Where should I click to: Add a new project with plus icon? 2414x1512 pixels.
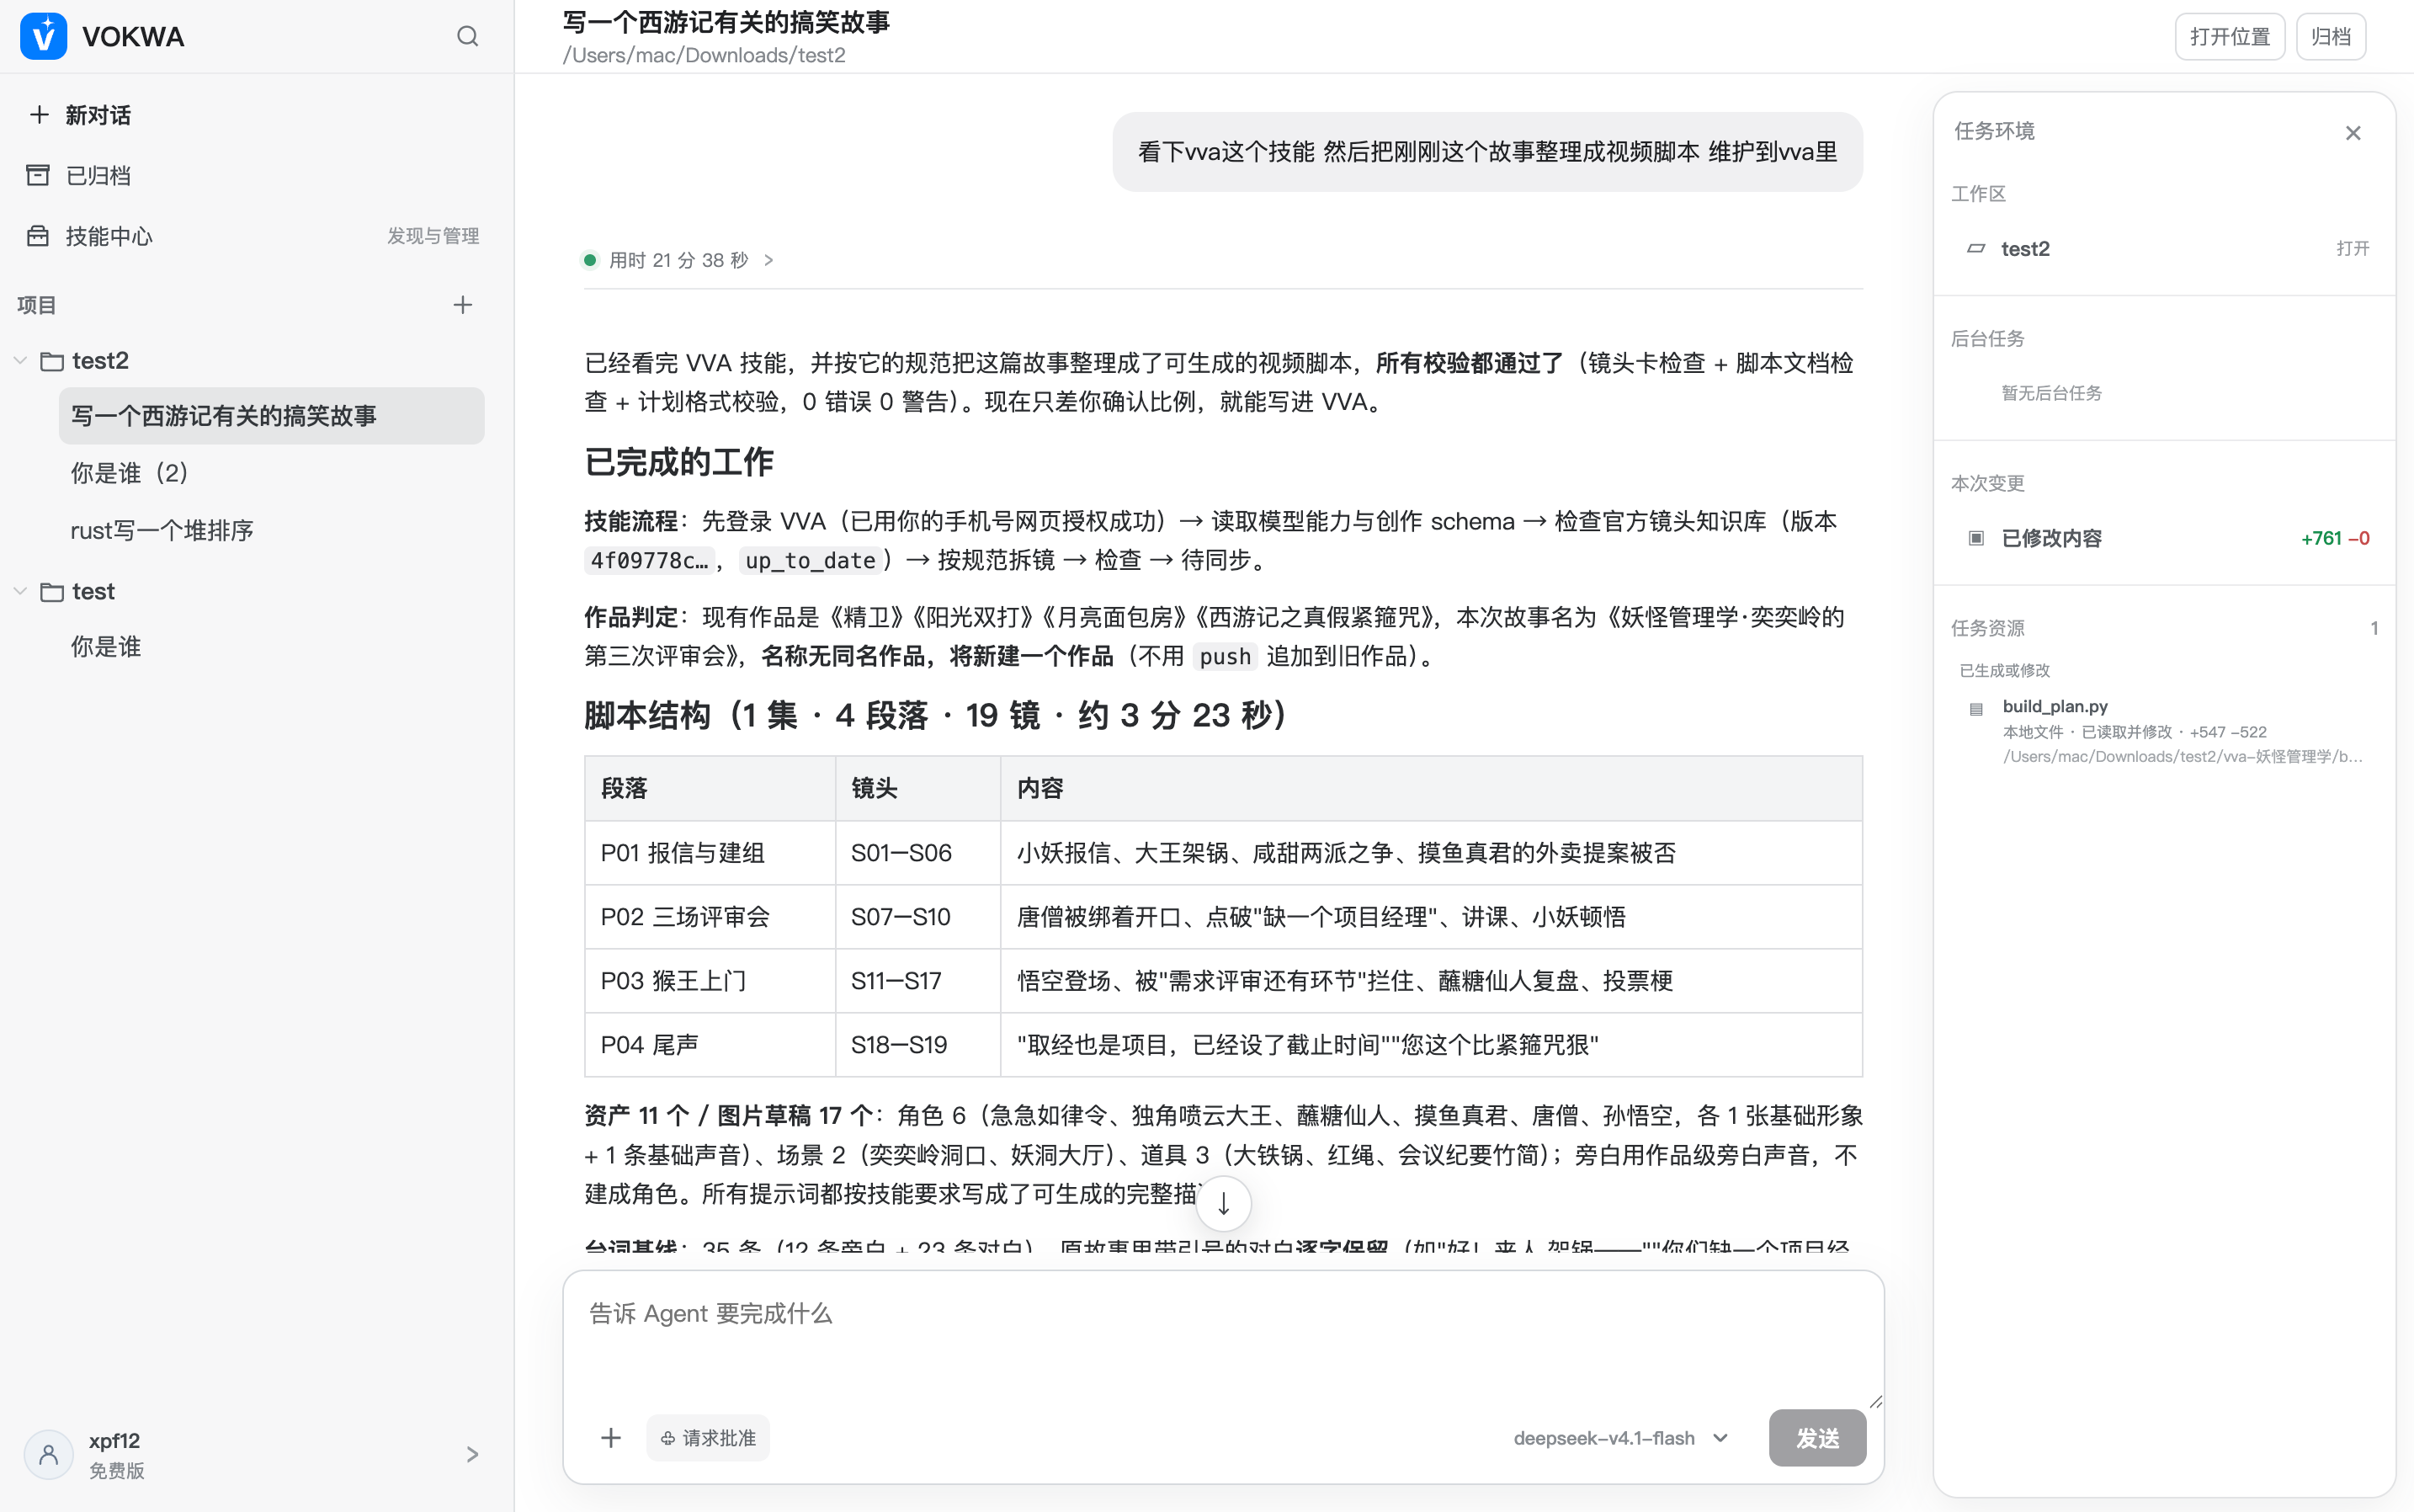point(463,305)
